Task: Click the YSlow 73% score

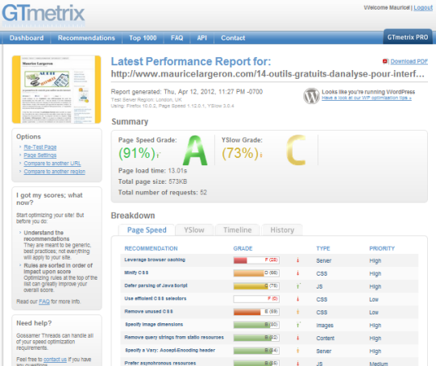Action: tap(240, 153)
